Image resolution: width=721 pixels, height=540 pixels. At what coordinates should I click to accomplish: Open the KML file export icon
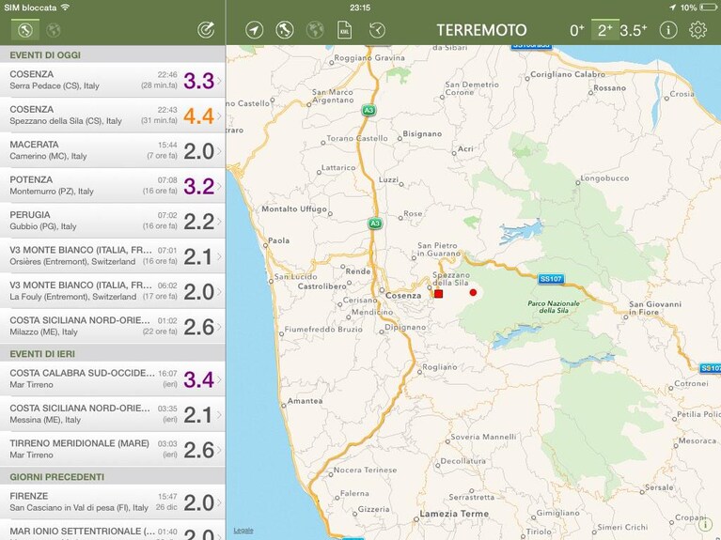pos(344,30)
